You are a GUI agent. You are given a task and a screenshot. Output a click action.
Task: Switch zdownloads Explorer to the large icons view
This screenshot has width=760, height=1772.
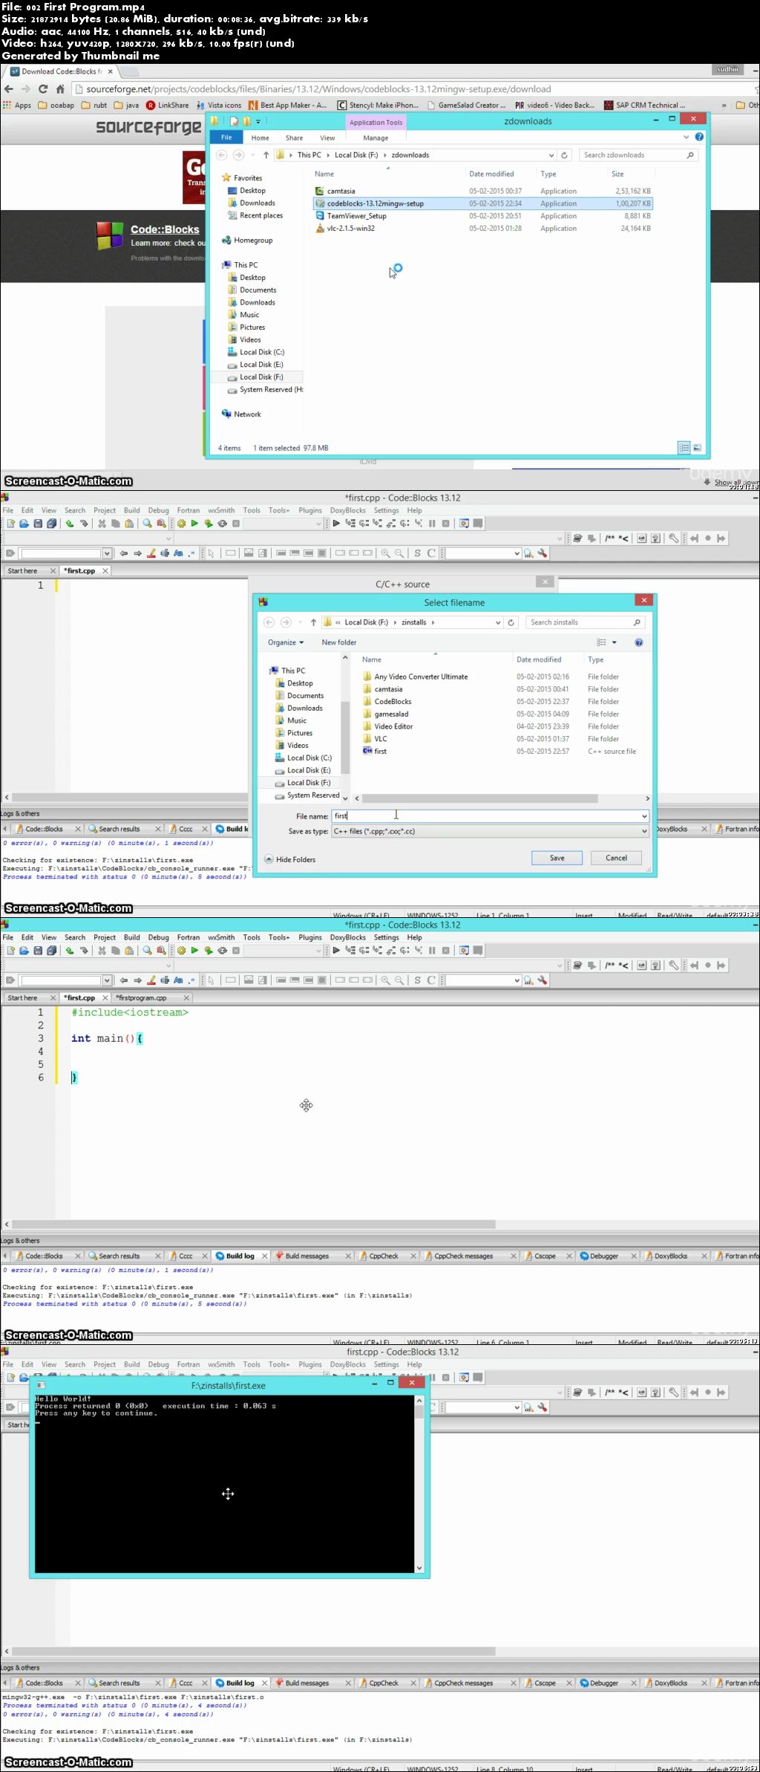697,447
